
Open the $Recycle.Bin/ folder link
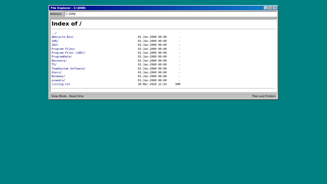click(62, 37)
